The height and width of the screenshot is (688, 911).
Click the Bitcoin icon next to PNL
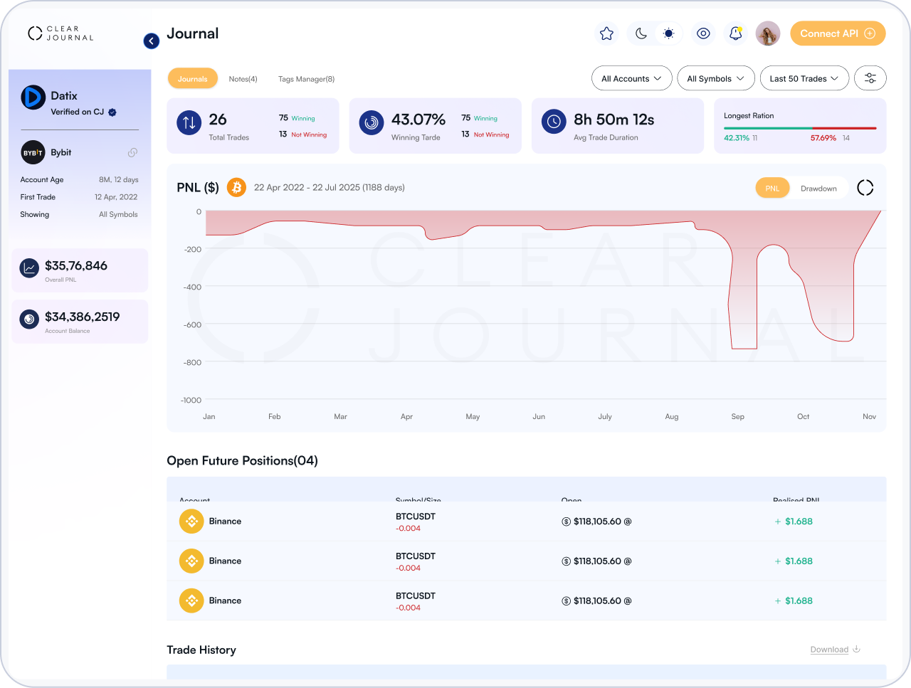point(236,188)
